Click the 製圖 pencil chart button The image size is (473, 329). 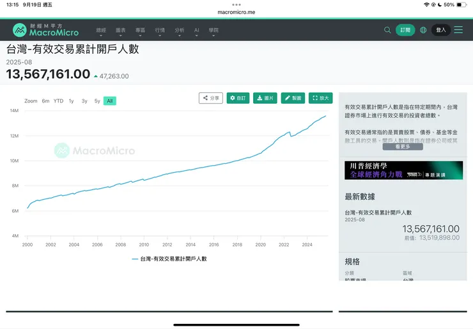coord(293,98)
